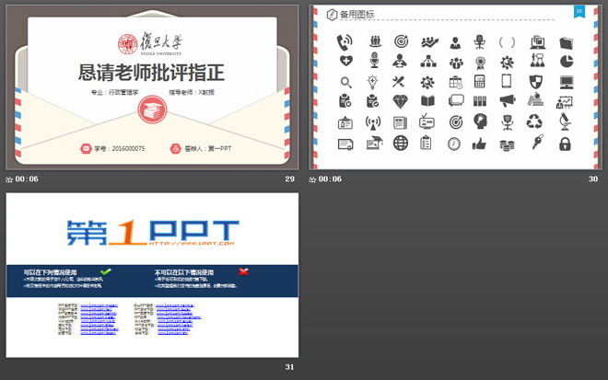
Task: Click the award ribbon medal icon
Action: [x=480, y=63]
